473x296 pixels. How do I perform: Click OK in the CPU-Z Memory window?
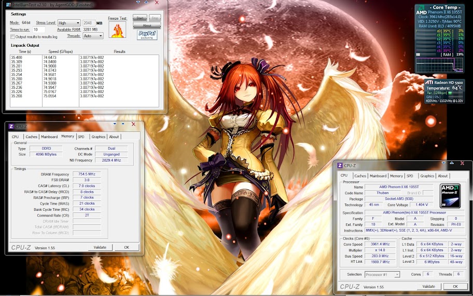coord(127,247)
